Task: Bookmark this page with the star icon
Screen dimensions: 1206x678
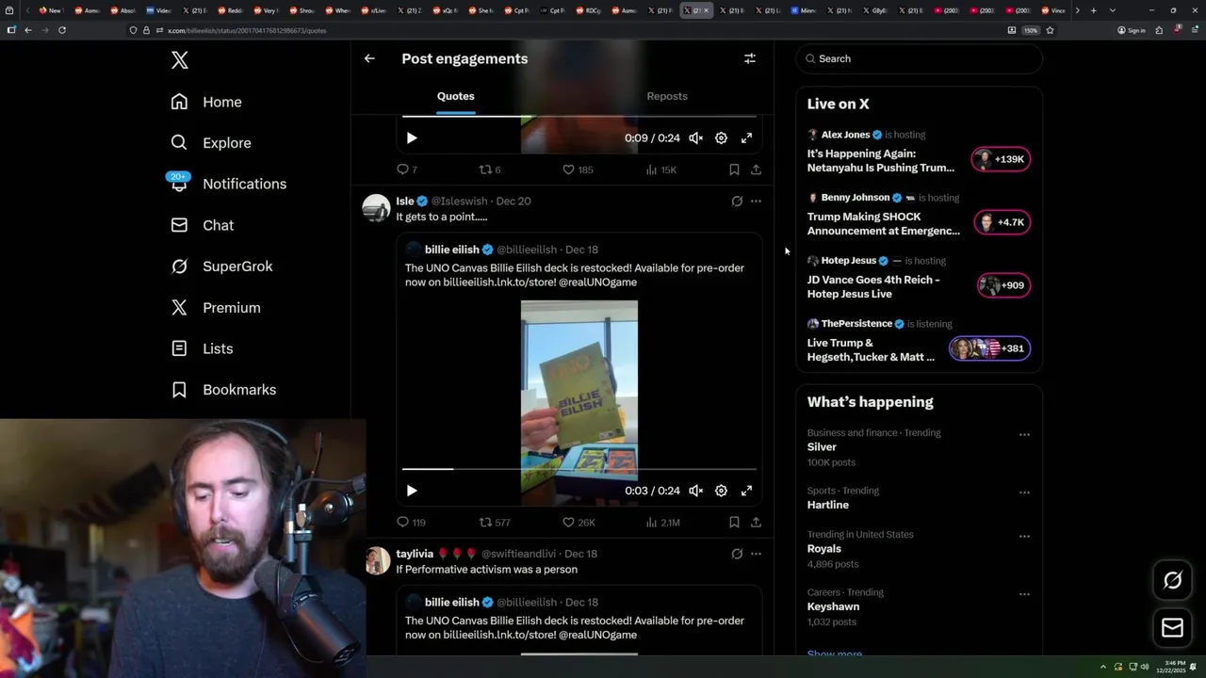Action: pyautogui.click(x=1050, y=30)
